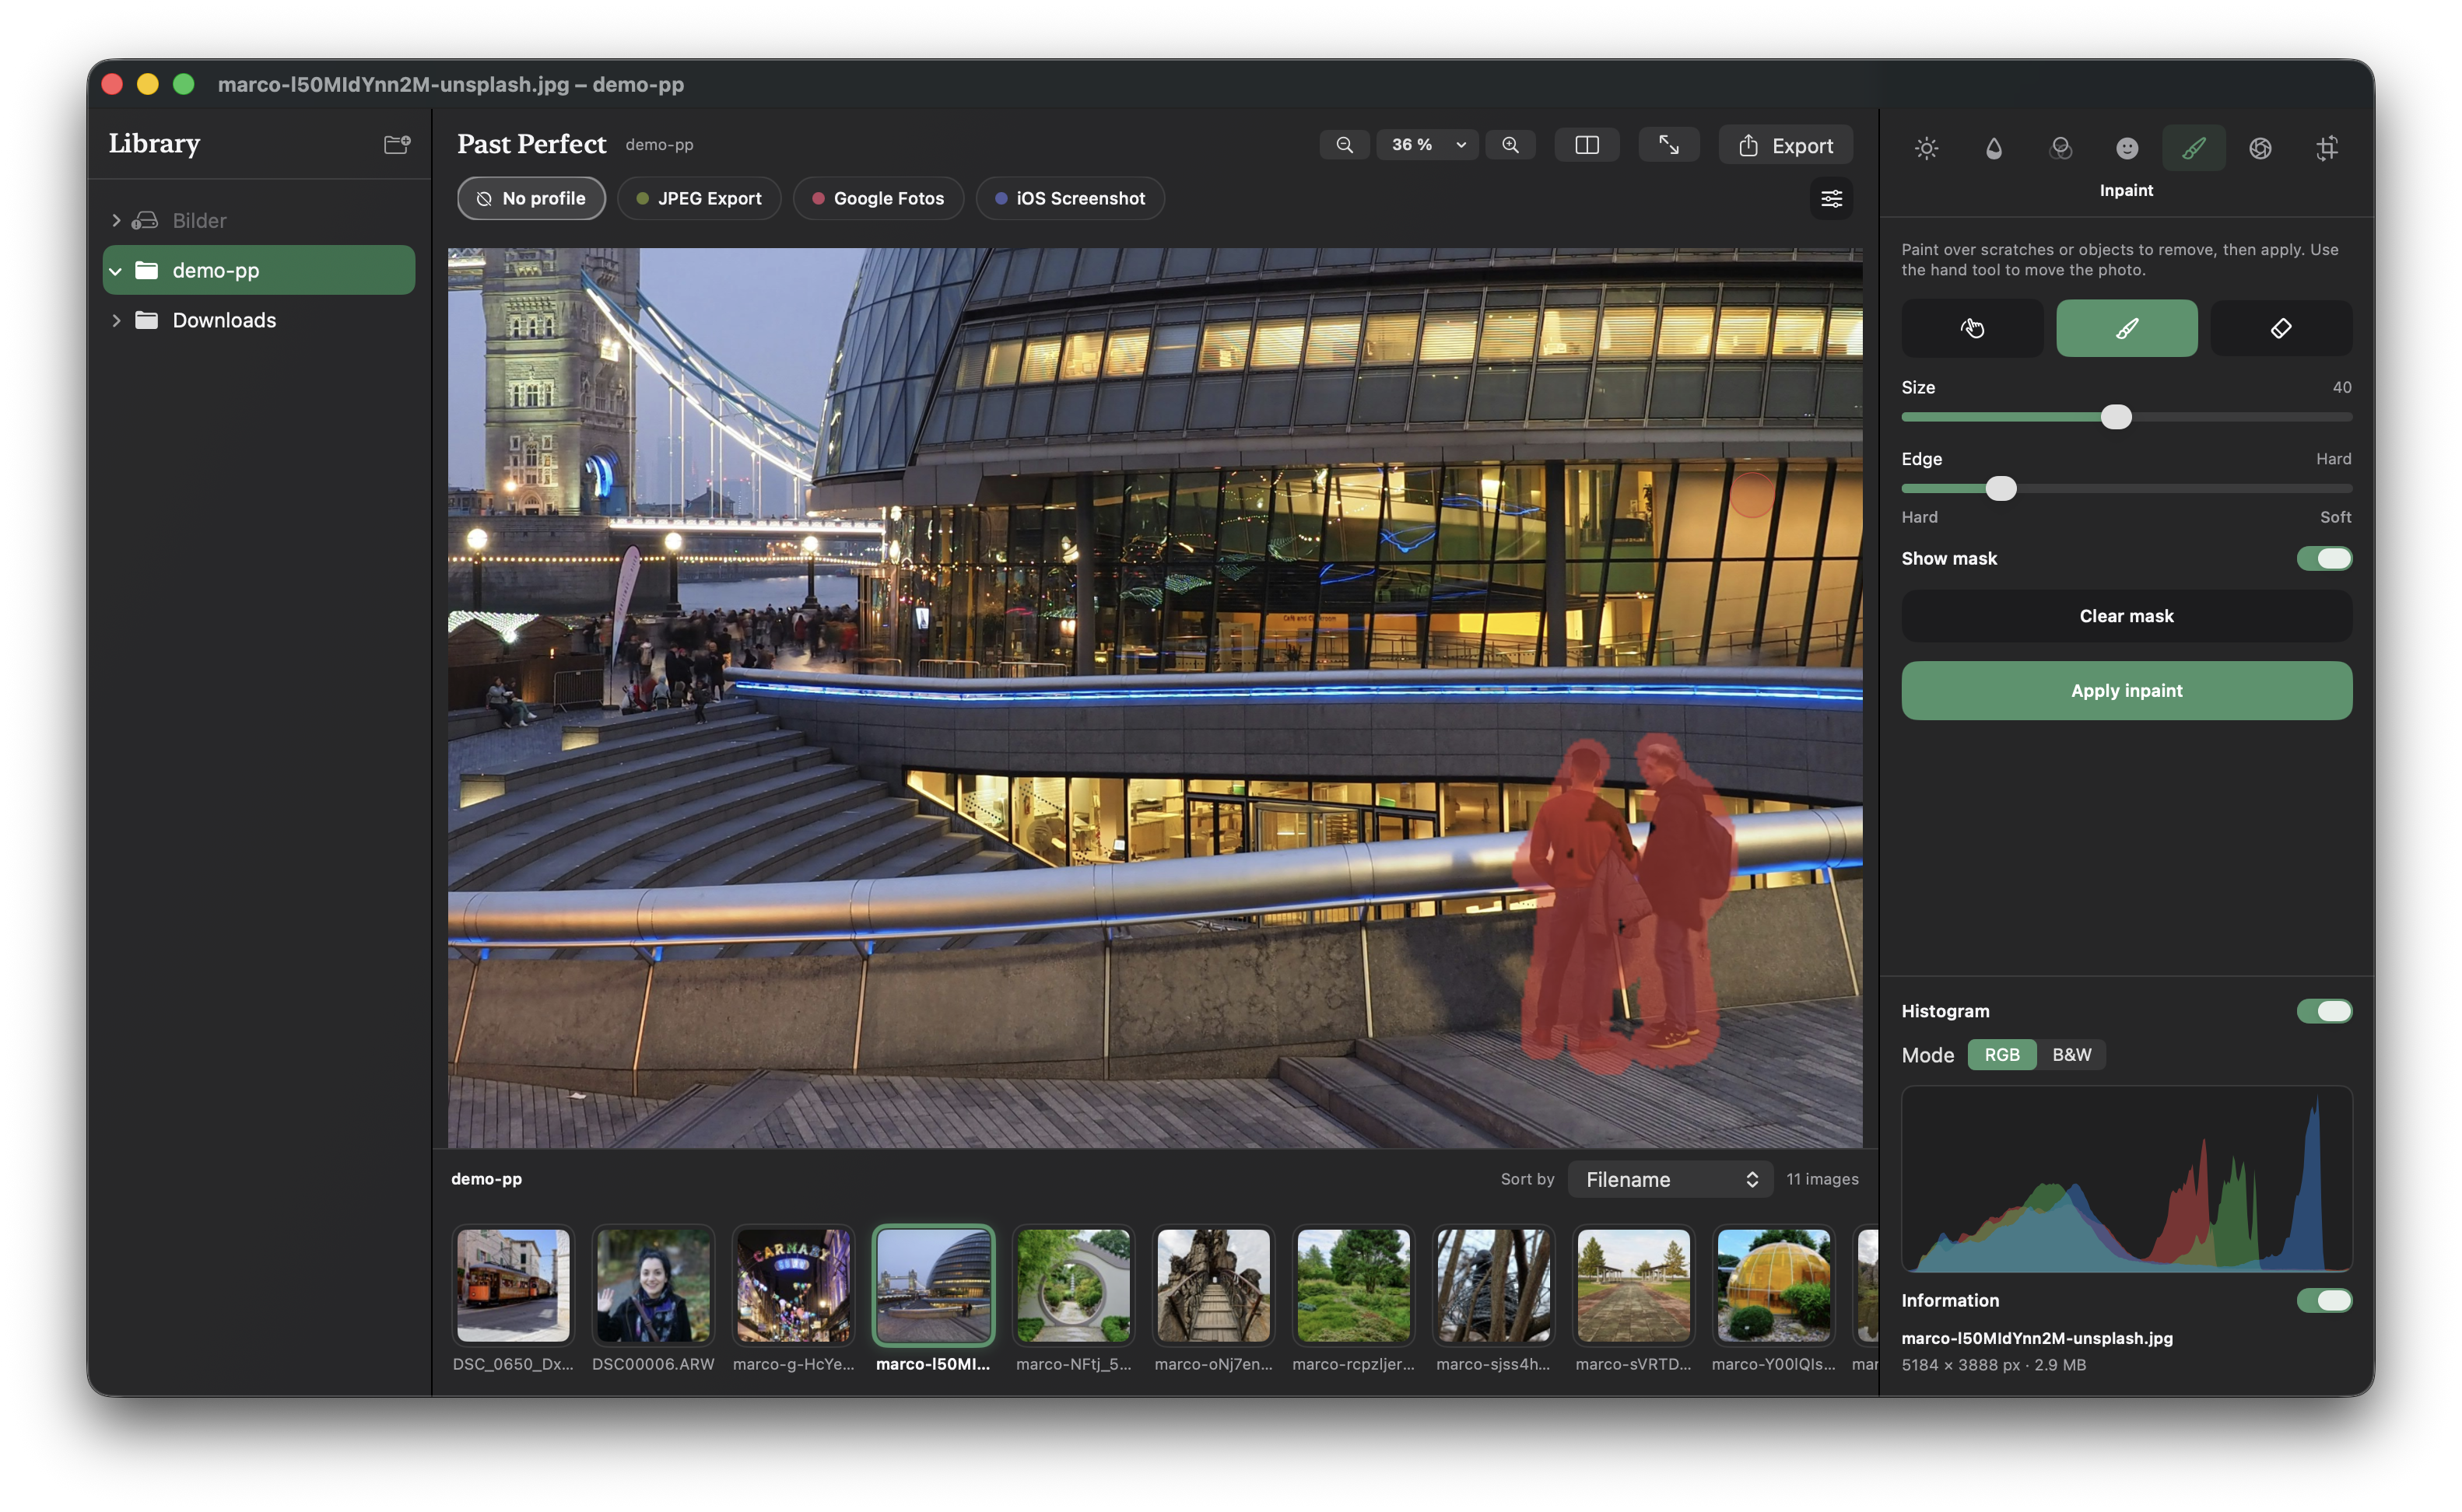Open the profile settings sliders icon
Screen dimensions: 2462x1512
point(1832,198)
